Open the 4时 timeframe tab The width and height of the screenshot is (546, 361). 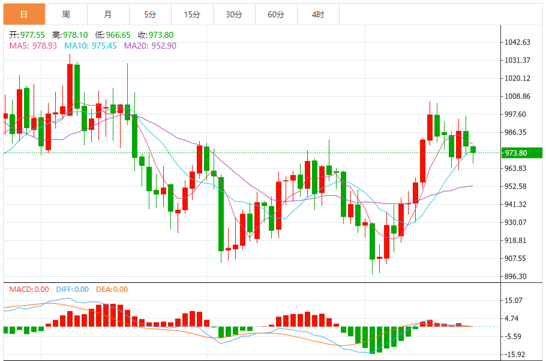tap(318, 14)
